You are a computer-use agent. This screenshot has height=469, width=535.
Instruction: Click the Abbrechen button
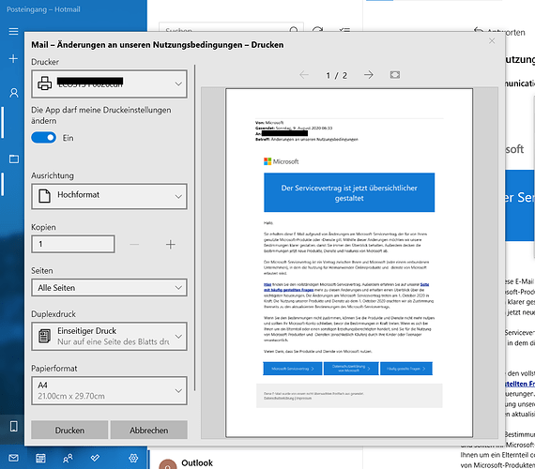(x=148, y=431)
